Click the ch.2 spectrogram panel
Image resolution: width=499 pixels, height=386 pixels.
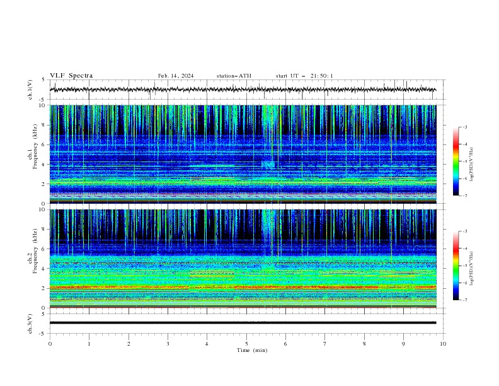[x=243, y=259]
